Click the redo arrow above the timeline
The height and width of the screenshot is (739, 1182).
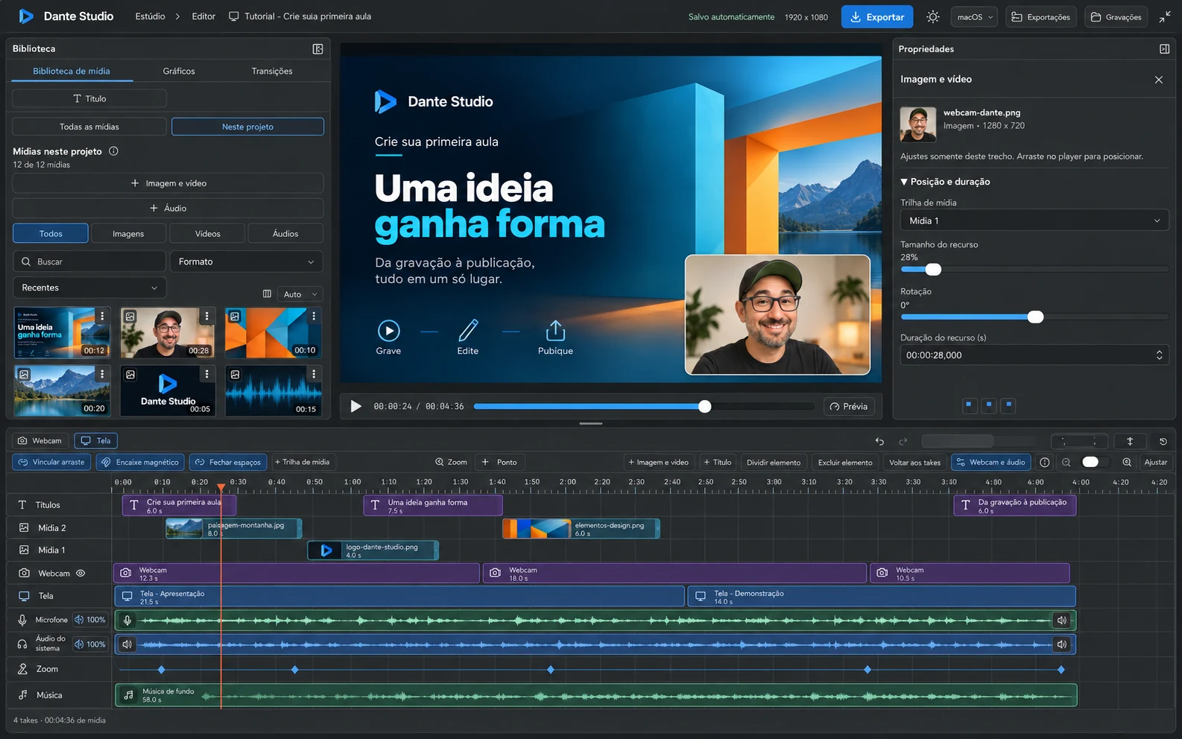903,441
